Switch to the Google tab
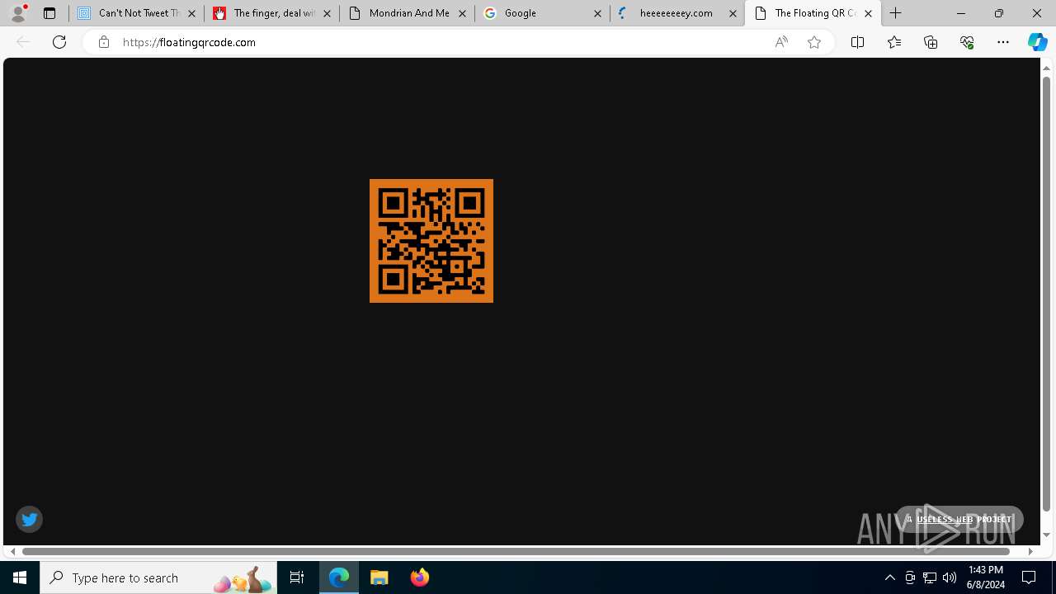 point(543,13)
